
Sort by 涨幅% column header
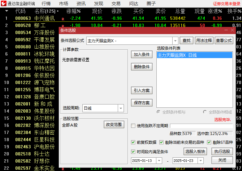click(73, 11)
